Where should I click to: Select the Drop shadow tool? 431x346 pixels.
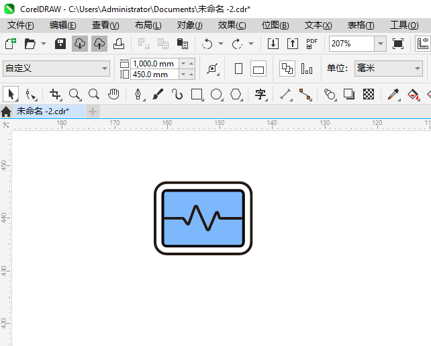click(x=349, y=94)
